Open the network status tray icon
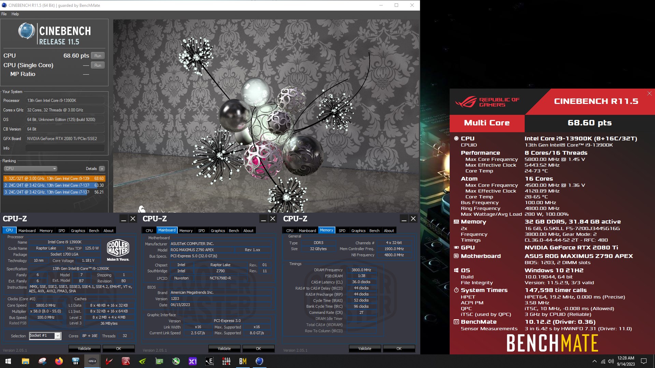Image resolution: width=655 pixels, height=368 pixels. (x=603, y=361)
